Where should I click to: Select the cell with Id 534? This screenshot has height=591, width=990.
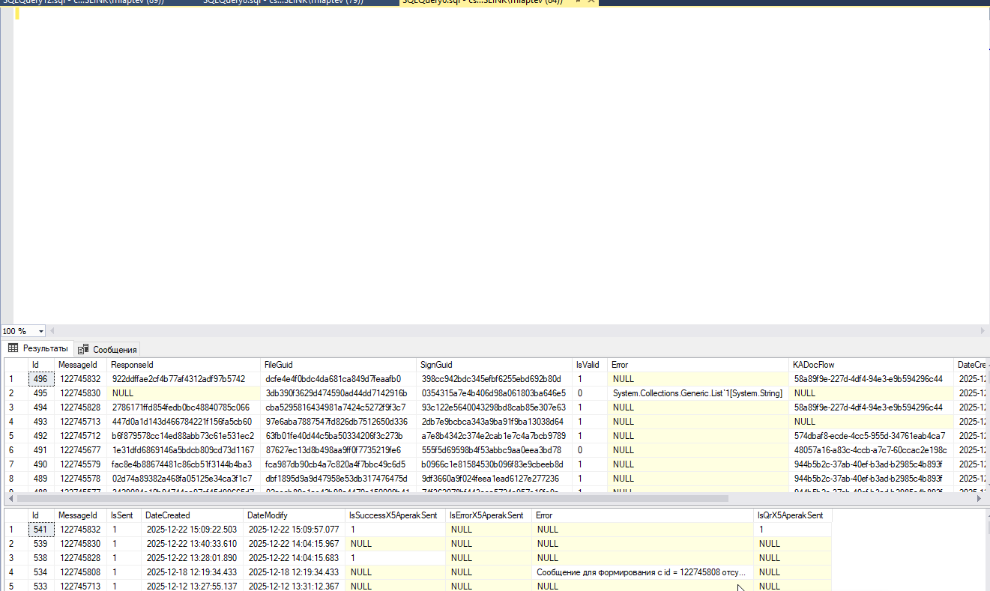41,572
